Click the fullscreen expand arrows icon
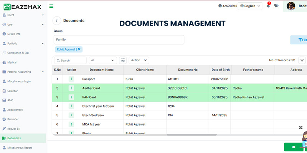This screenshot has width=307, height=153. (301, 128)
